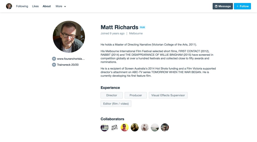This screenshot has width=257, height=142.
Task: Select the Visual Effects Supervisor tag
Action: 168,95
